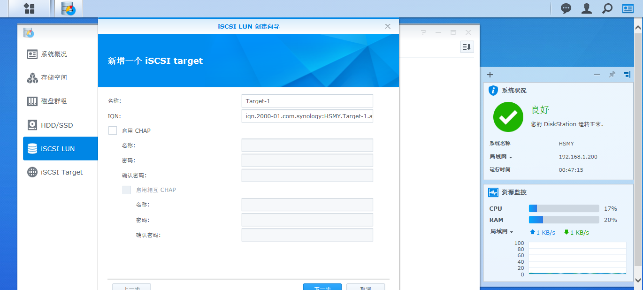
Task: Click the list sort icon button
Action: [467, 47]
